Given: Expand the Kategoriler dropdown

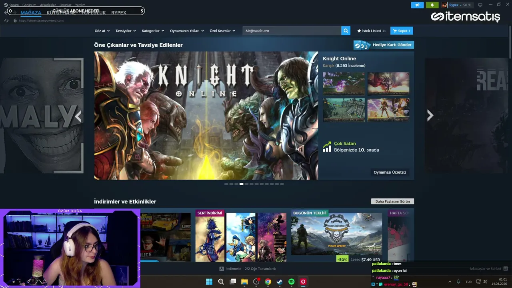Looking at the screenshot, I should point(153,31).
